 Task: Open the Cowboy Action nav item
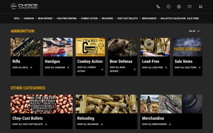coord(89,18)
